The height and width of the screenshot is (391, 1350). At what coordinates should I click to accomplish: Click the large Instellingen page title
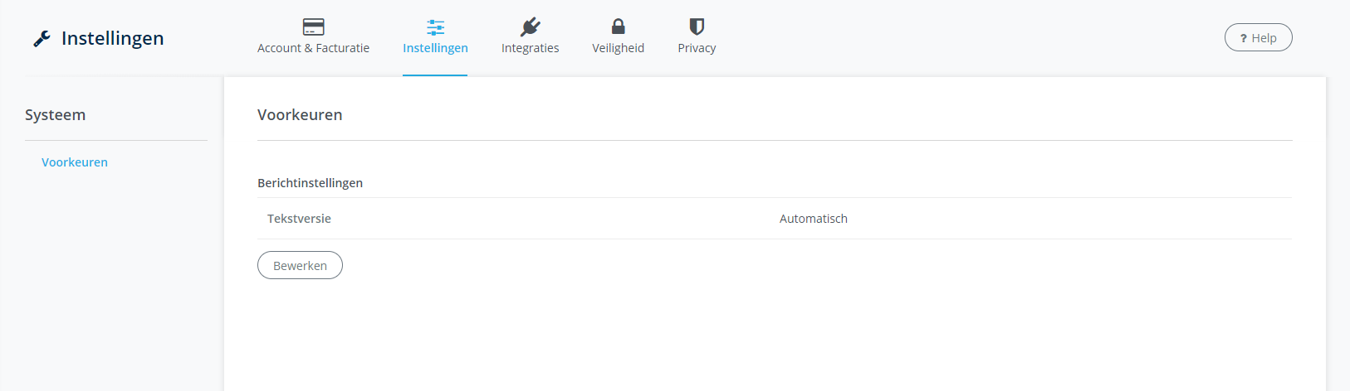tap(112, 38)
